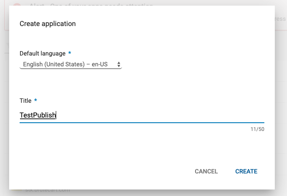Click the asterisk beside Title label

[36, 100]
